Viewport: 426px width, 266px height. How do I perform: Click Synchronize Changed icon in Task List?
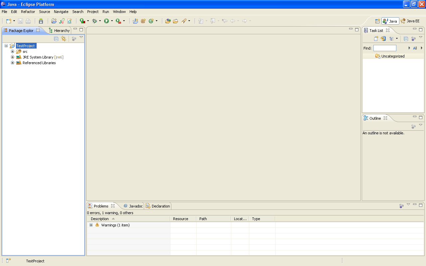[x=383, y=39]
